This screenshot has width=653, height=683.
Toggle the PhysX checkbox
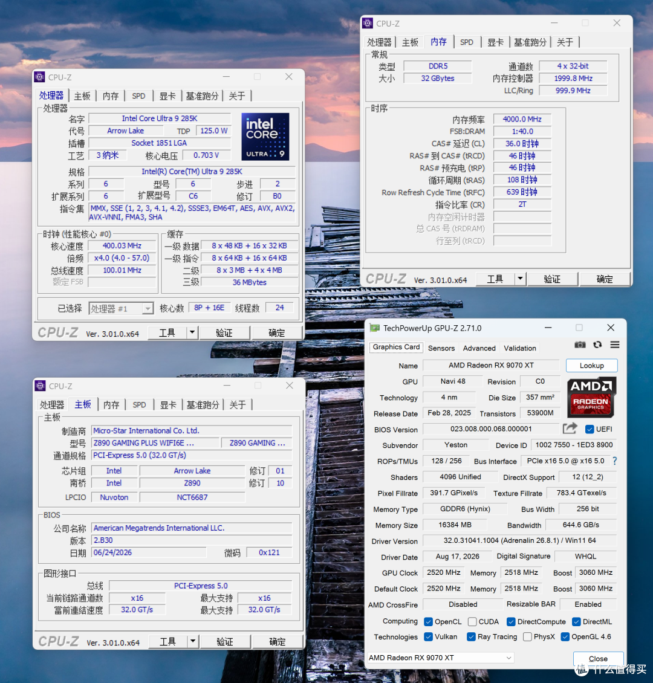tap(527, 637)
